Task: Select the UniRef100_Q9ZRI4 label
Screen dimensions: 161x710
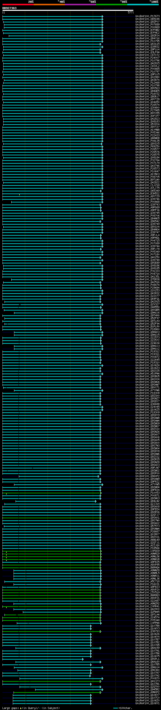Action: click(x=147, y=36)
